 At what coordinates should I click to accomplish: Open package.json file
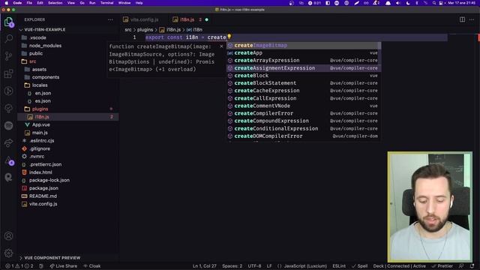tap(68, 188)
